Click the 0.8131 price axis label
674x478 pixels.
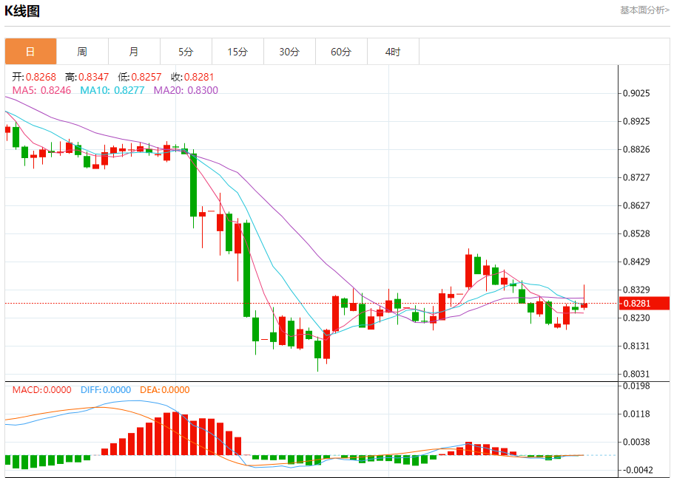tap(636, 346)
